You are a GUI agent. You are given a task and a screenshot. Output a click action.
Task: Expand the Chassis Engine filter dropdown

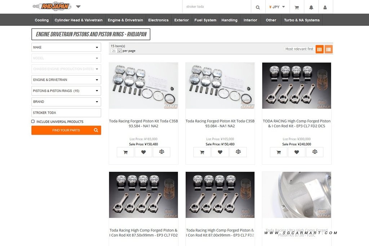click(66, 69)
